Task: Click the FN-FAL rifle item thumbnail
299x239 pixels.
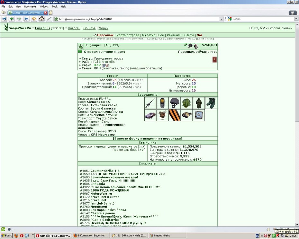Action: coord(150,103)
